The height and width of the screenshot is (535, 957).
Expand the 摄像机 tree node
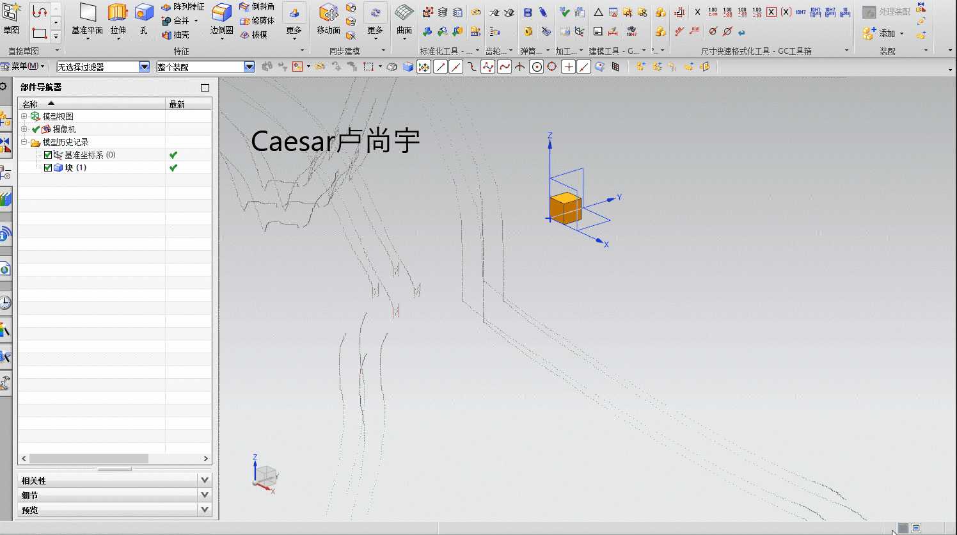click(x=24, y=129)
